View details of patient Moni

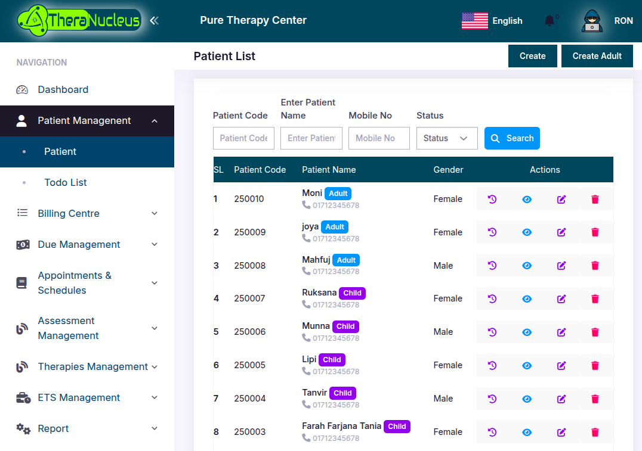[x=527, y=199]
